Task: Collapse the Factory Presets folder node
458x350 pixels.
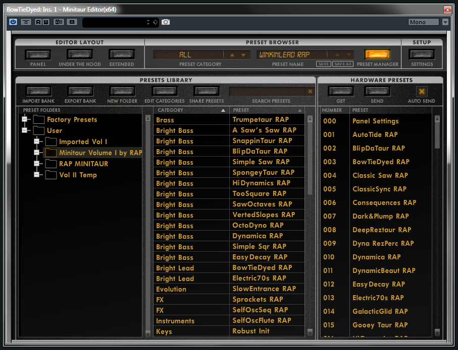Action: pos(25,119)
